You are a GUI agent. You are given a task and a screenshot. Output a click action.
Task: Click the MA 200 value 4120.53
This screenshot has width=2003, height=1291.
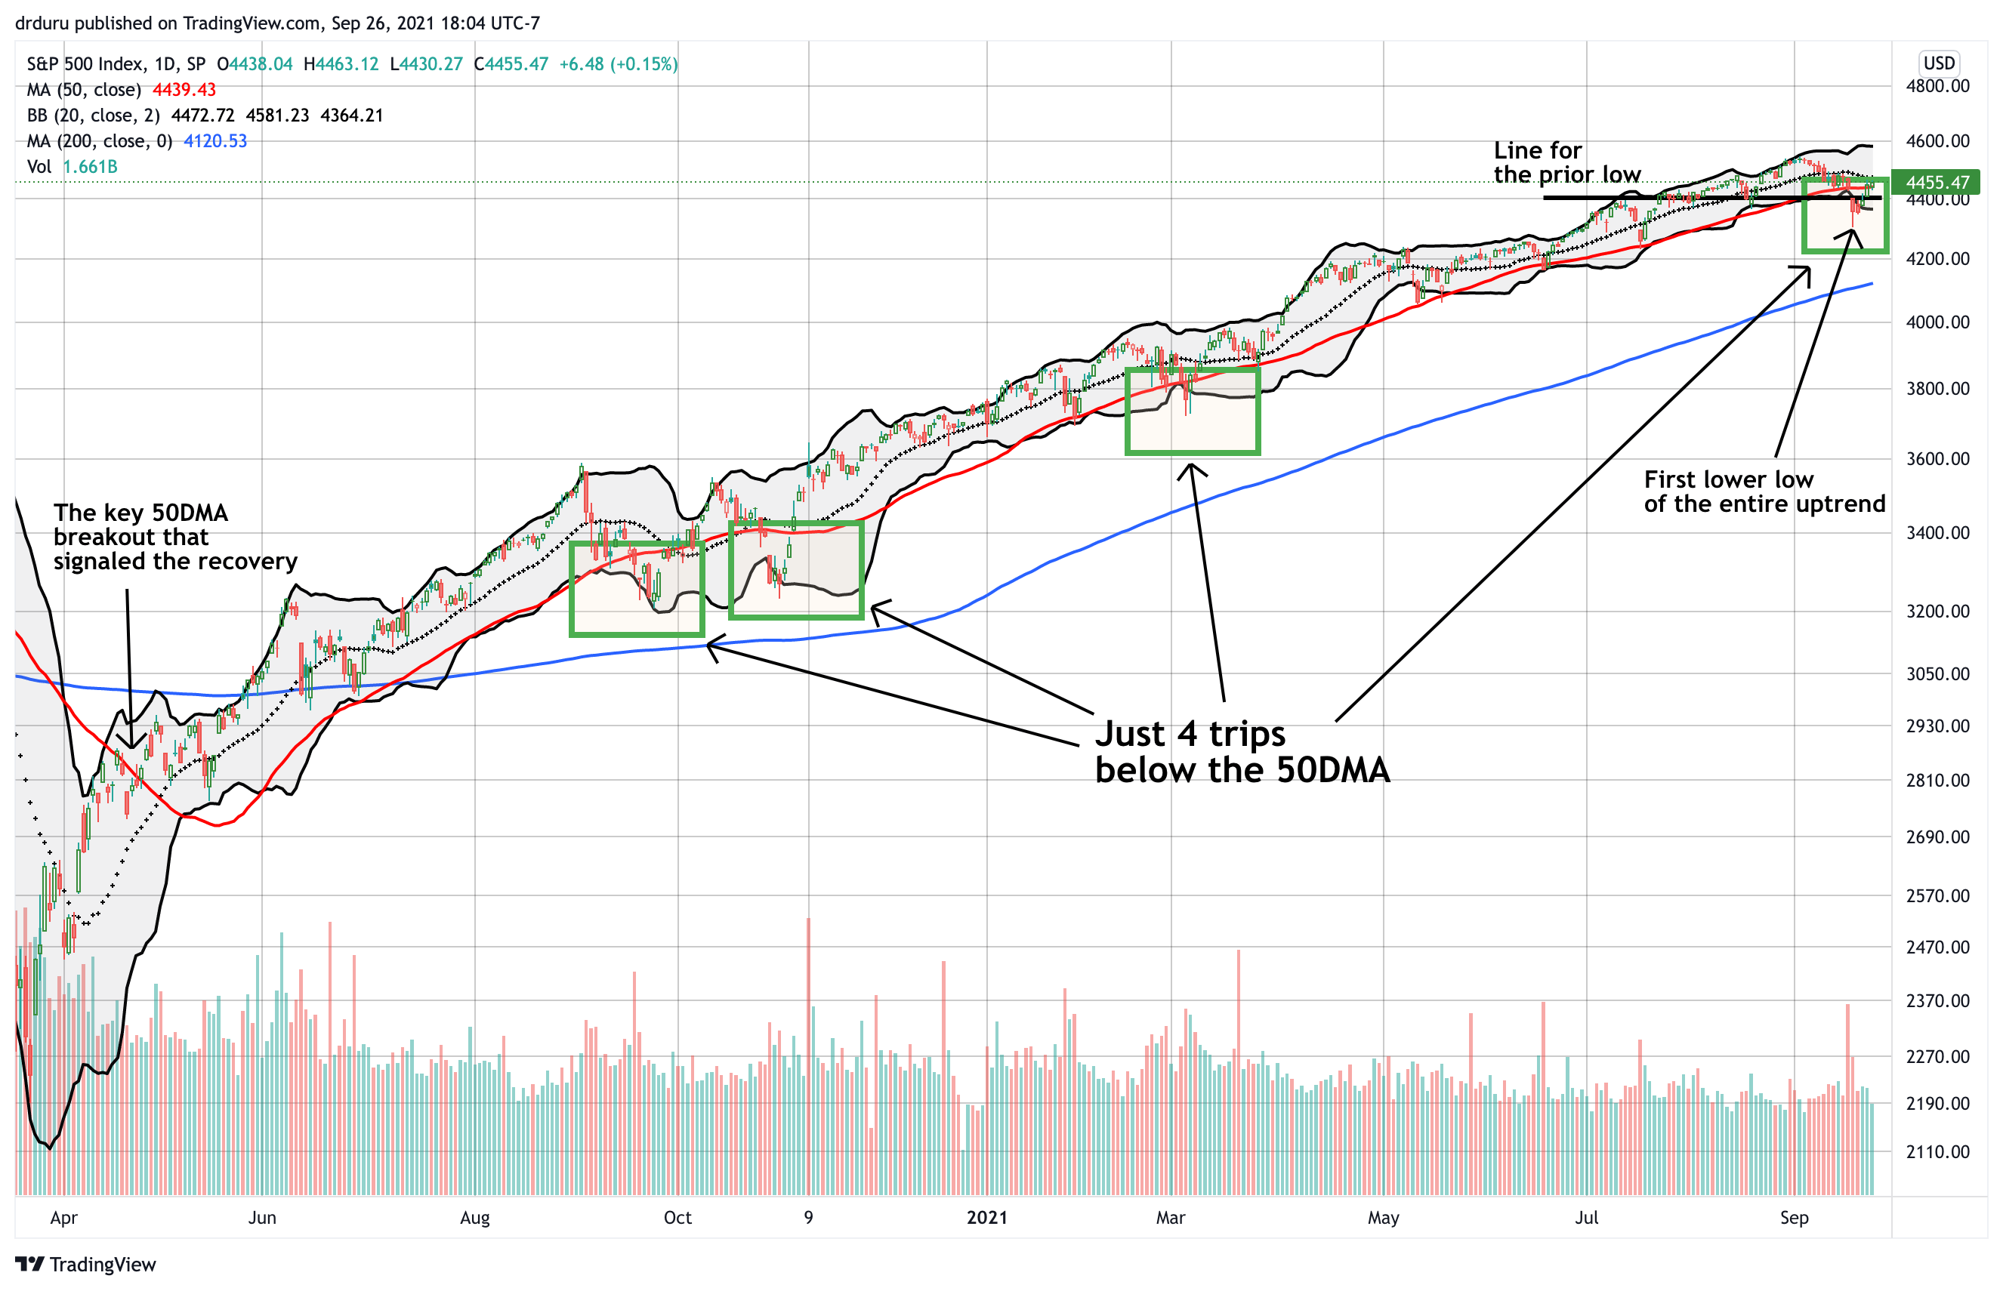pyautogui.click(x=215, y=141)
